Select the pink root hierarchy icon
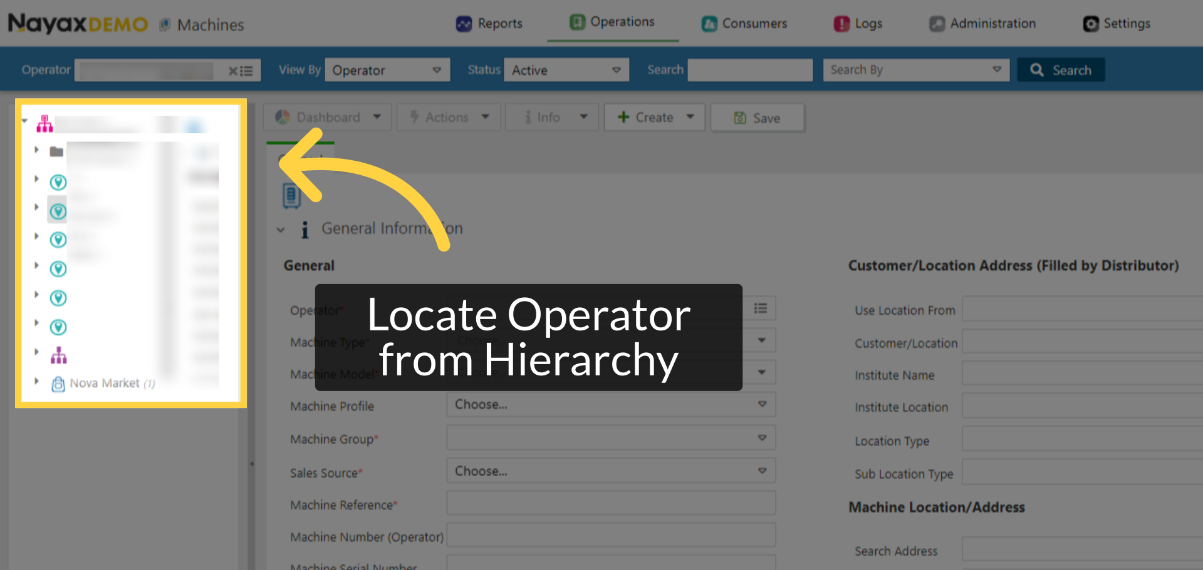This screenshot has width=1203, height=570. pos(44,124)
